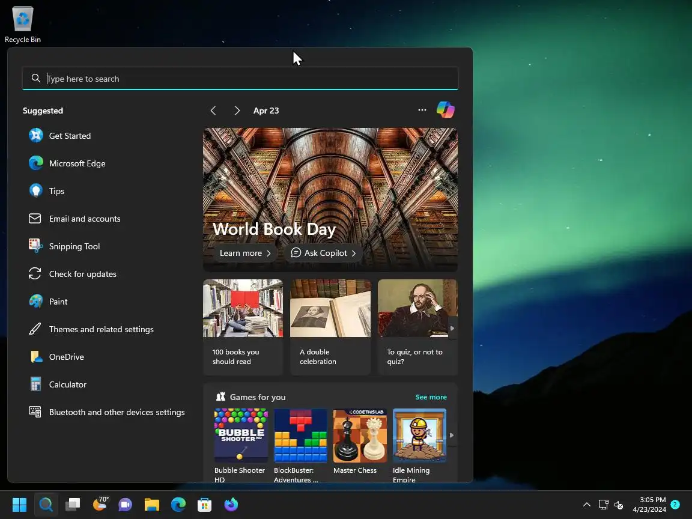Select the Check for updates refresh icon

pyautogui.click(x=35, y=274)
